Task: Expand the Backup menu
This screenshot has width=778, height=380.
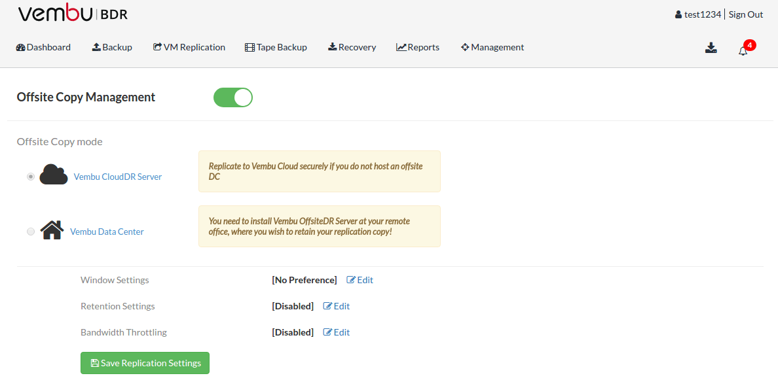Action: (112, 47)
